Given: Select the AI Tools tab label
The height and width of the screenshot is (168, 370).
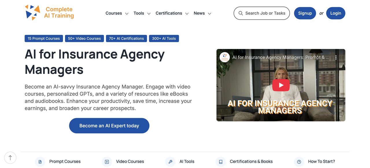Looking at the screenshot, I should coord(187,161).
